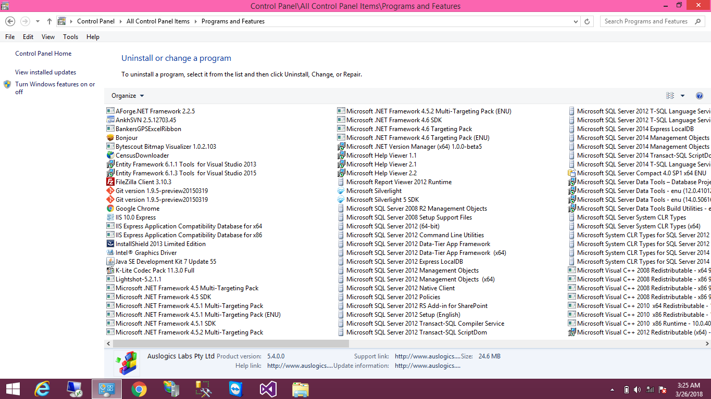Click All Control Panel Items breadcrumb
This screenshot has height=399, width=711.
click(158, 21)
